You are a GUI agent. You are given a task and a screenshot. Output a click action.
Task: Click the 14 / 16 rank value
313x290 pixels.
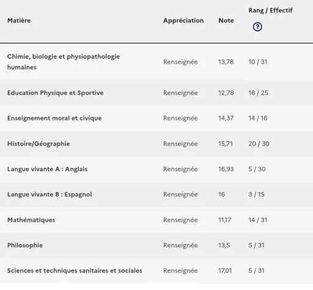click(258, 118)
